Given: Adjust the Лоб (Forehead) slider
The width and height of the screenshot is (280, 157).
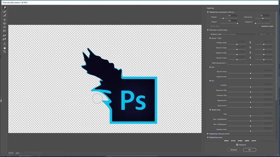Looking at the screenshot, I should (250, 116).
